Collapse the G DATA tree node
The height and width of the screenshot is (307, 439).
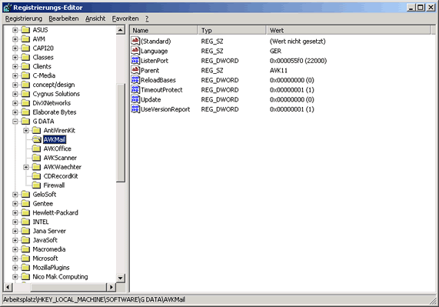15,122
